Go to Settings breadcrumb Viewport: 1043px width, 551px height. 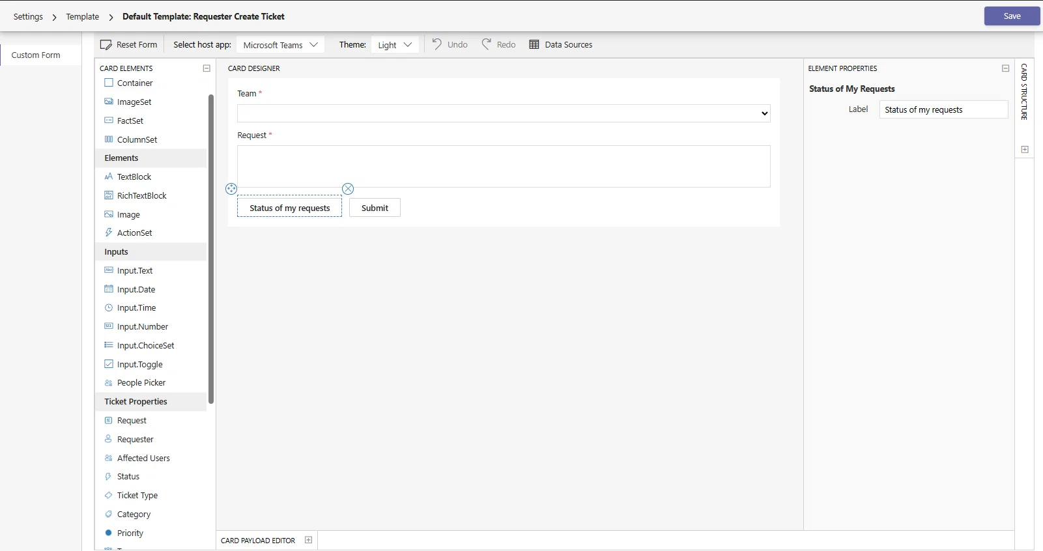pos(28,16)
